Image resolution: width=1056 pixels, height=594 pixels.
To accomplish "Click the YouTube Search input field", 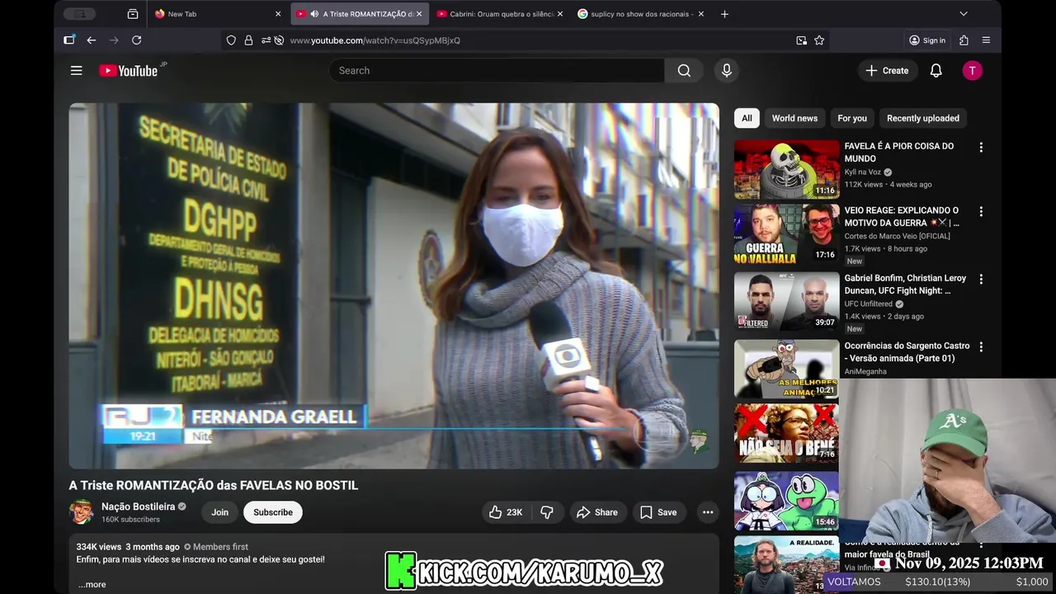I will point(497,71).
